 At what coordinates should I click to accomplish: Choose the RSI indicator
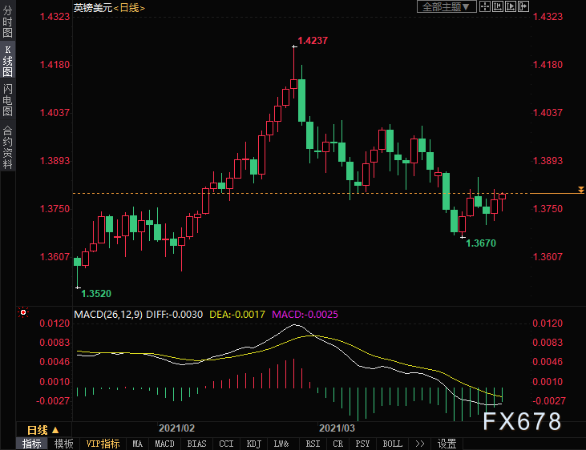(313, 444)
